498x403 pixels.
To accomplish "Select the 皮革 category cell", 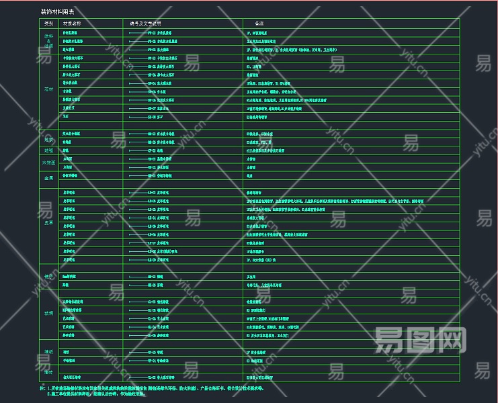I will tap(48, 222).
